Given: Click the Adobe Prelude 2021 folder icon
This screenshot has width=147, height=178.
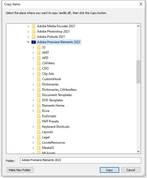Looking at the screenshot, I should [34, 37].
